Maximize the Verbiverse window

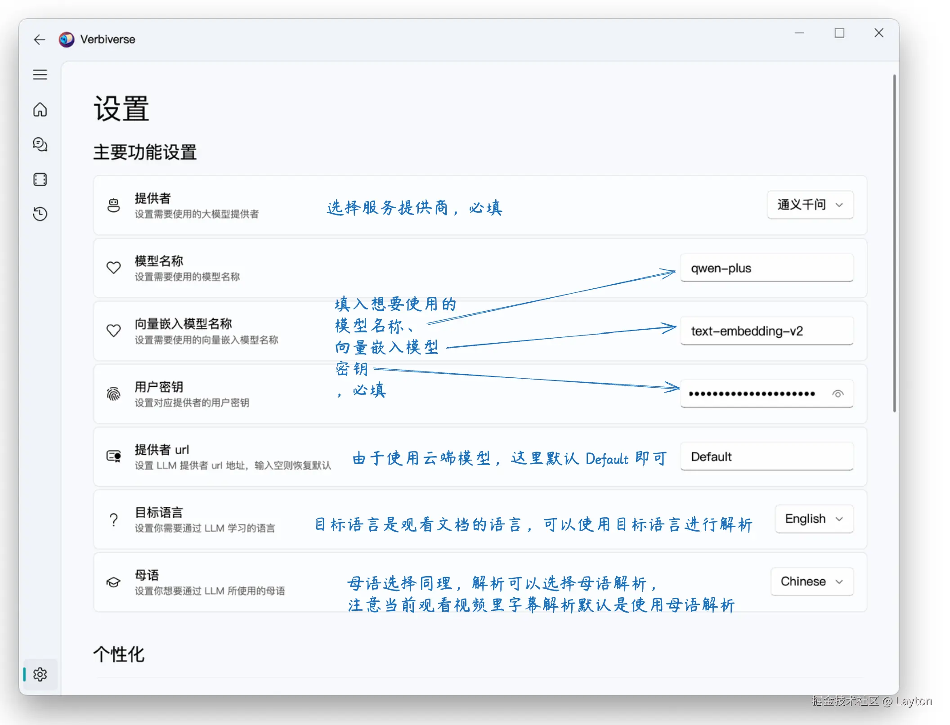click(839, 33)
